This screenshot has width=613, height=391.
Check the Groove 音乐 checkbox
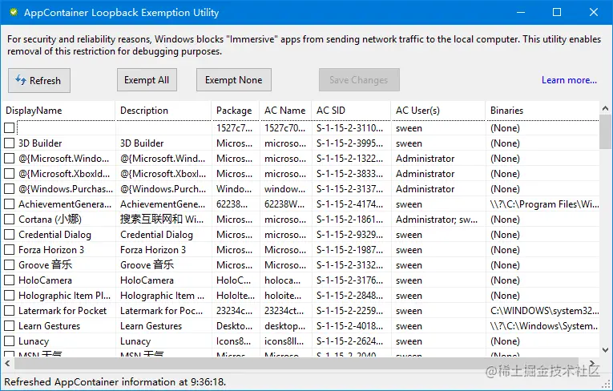click(10, 265)
